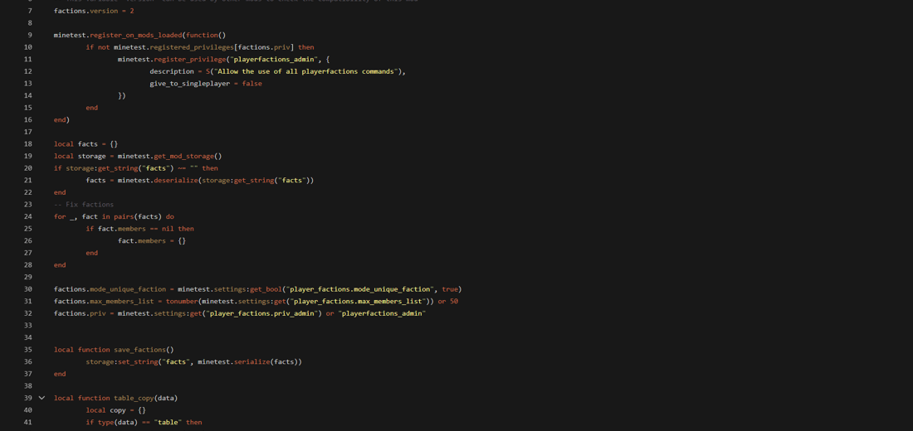
Task: Click line number 39 in the gutter
Action: 27,398
